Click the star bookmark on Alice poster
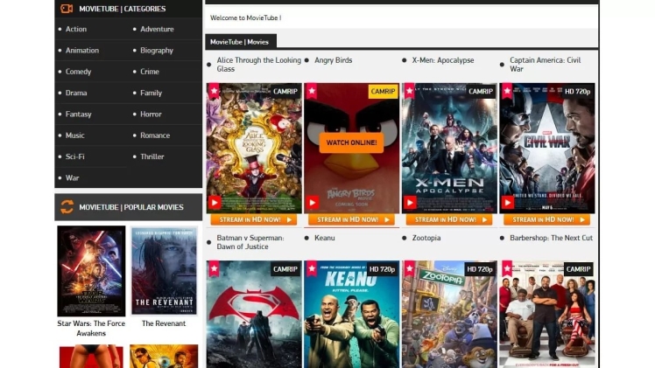This screenshot has width=655, height=368. (x=214, y=91)
